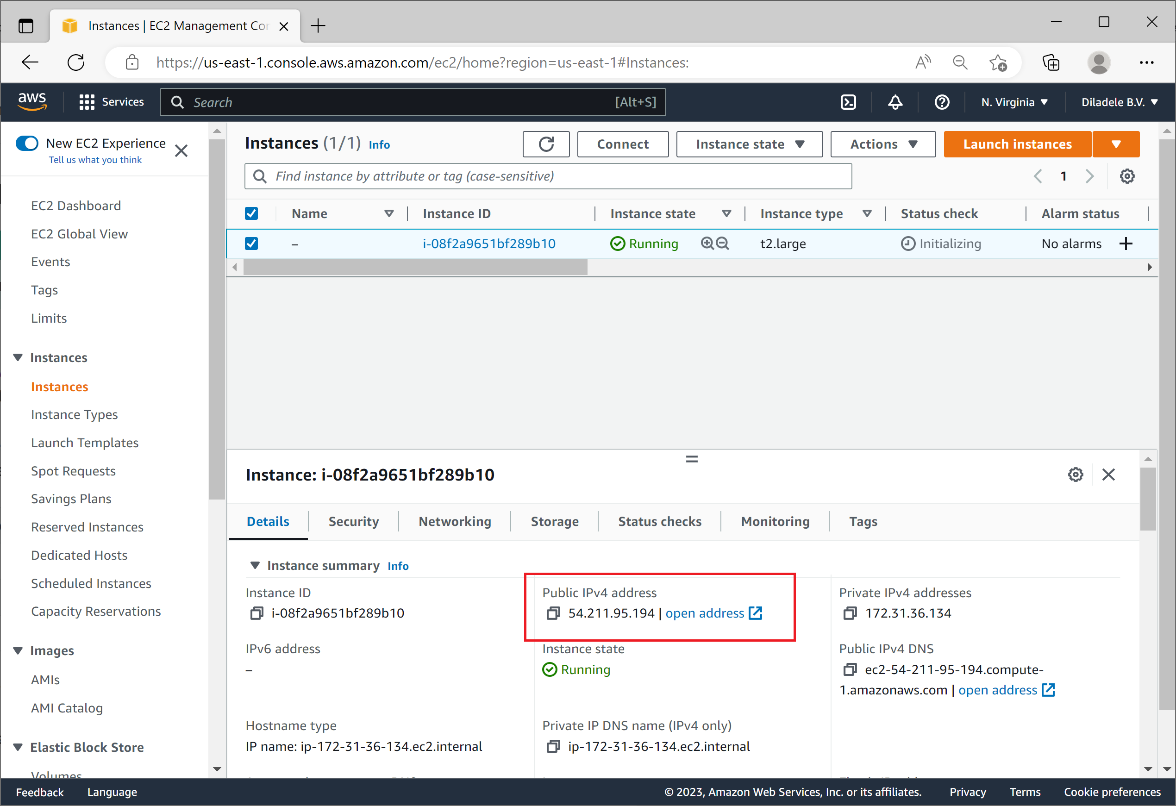
Task: Switch to the Storage tab
Action: click(x=555, y=522)
